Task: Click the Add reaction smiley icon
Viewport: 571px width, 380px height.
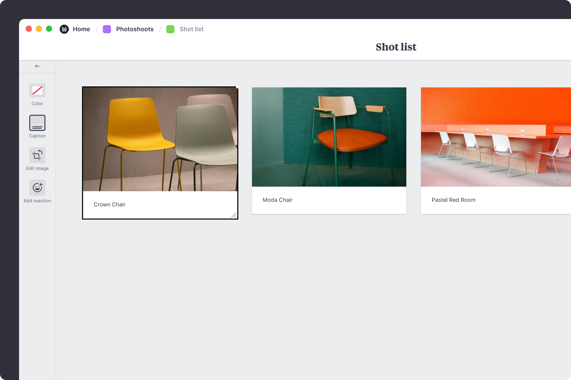Action: click(37, 188)
